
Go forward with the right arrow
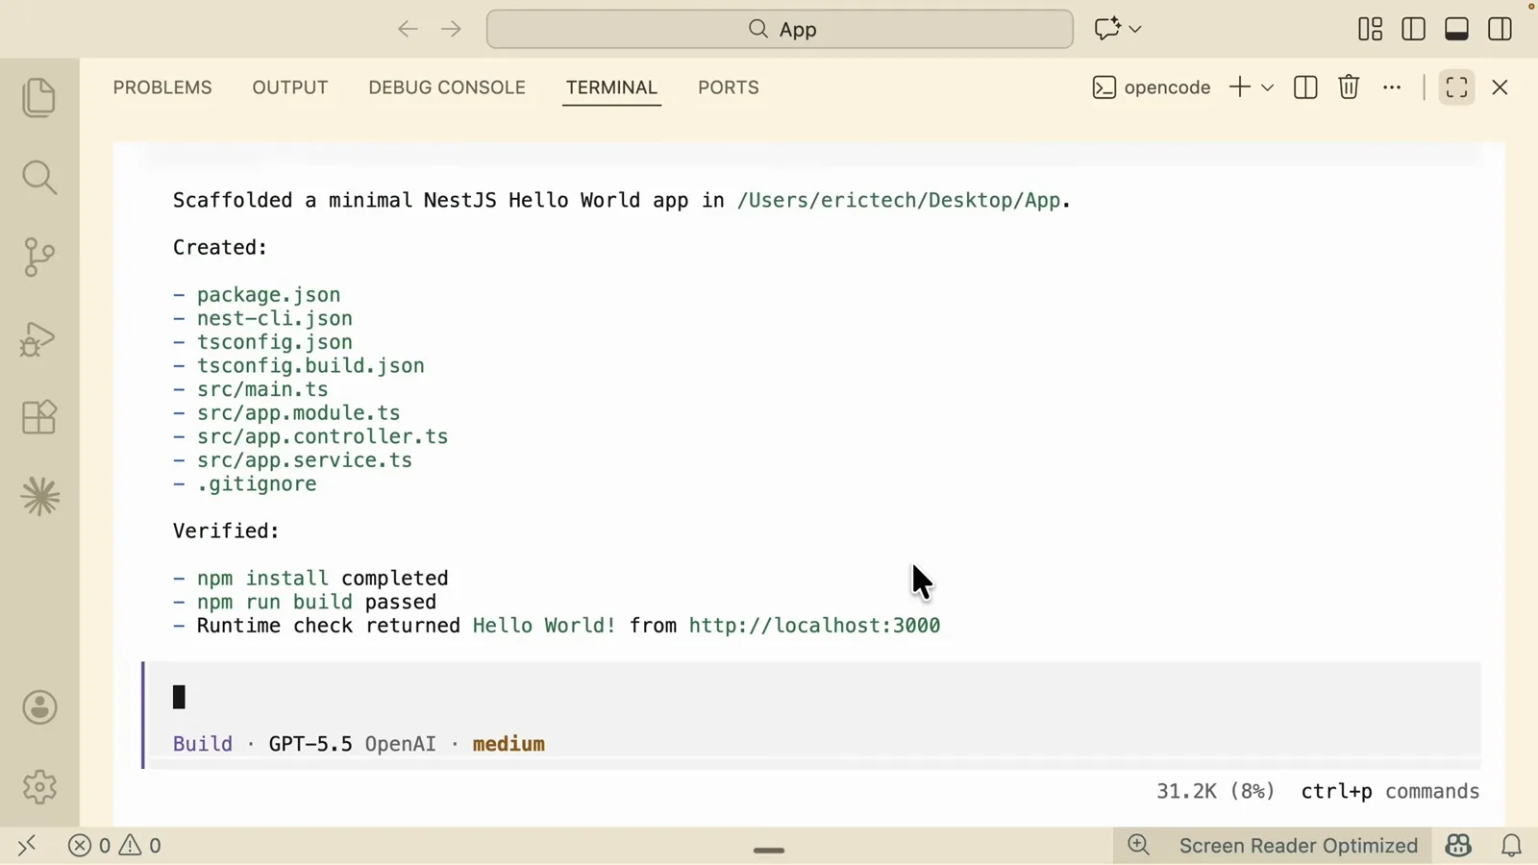point(451,29)
